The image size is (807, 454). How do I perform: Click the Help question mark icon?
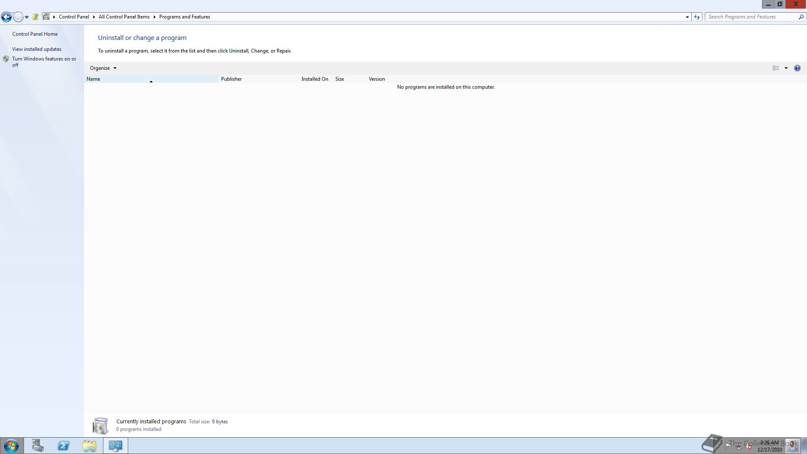[797, 68]
